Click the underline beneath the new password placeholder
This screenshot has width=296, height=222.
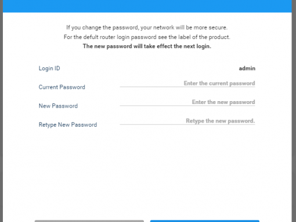(x=187, y=106)
